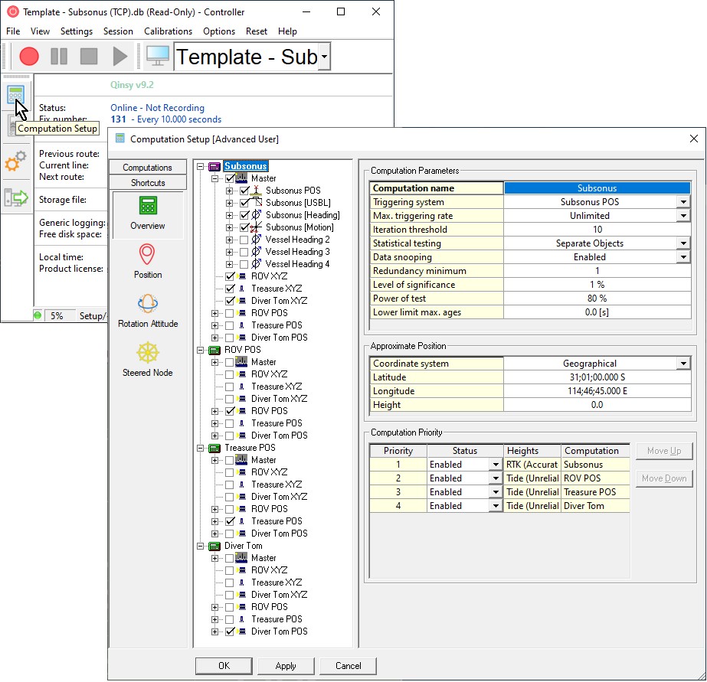Toggle the Diver Tom XYZ checkbox under Subsonus
Screen dimensions: 707x682
tap(230, 301)
